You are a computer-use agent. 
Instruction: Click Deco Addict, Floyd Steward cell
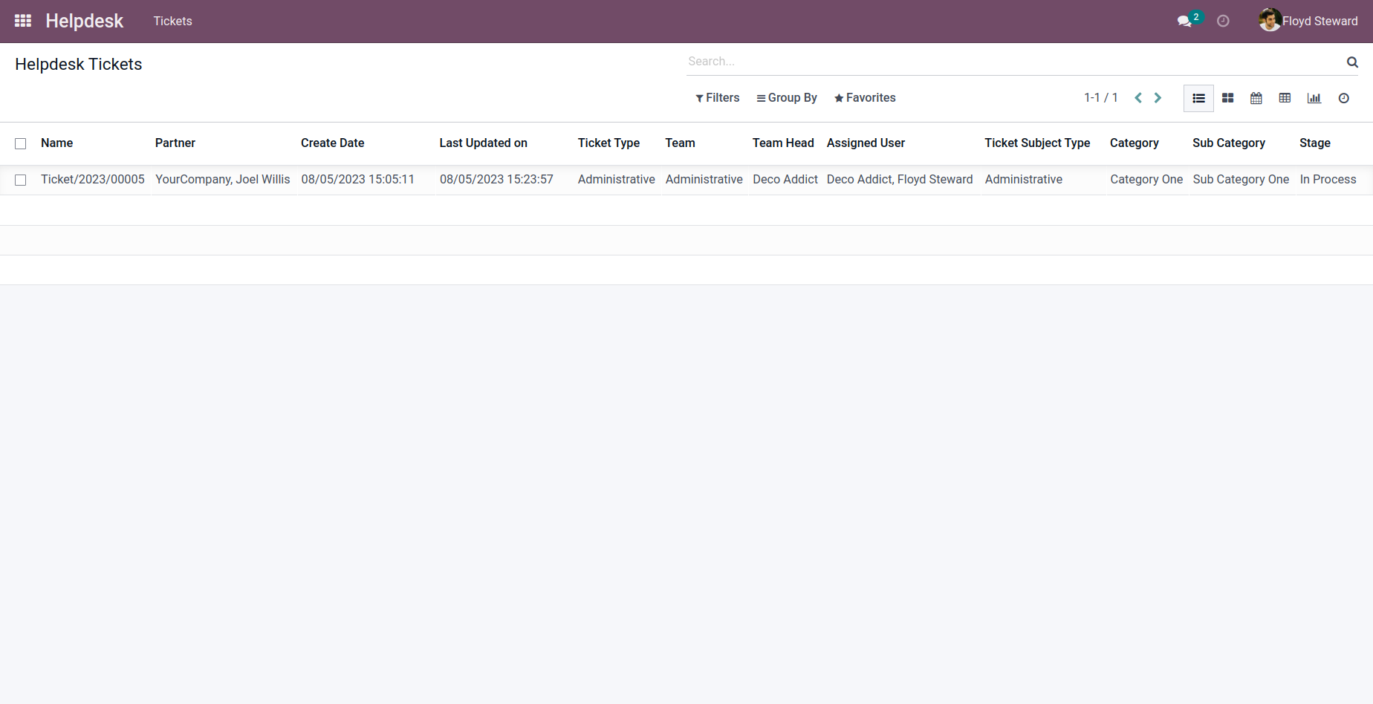tap(900, 180)
